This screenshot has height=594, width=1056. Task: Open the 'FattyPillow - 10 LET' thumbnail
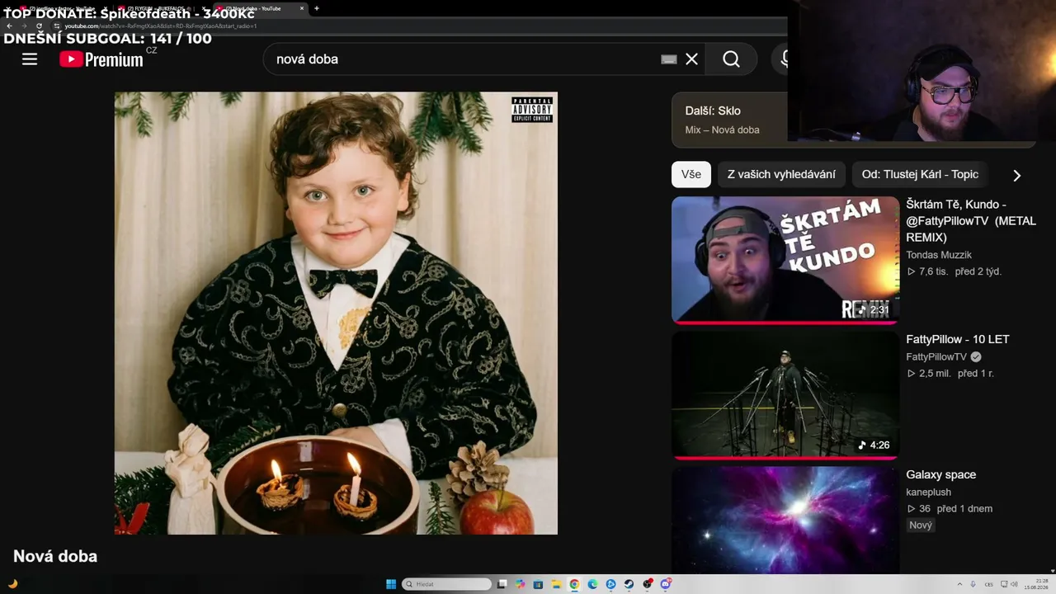(x=785, y=395)
